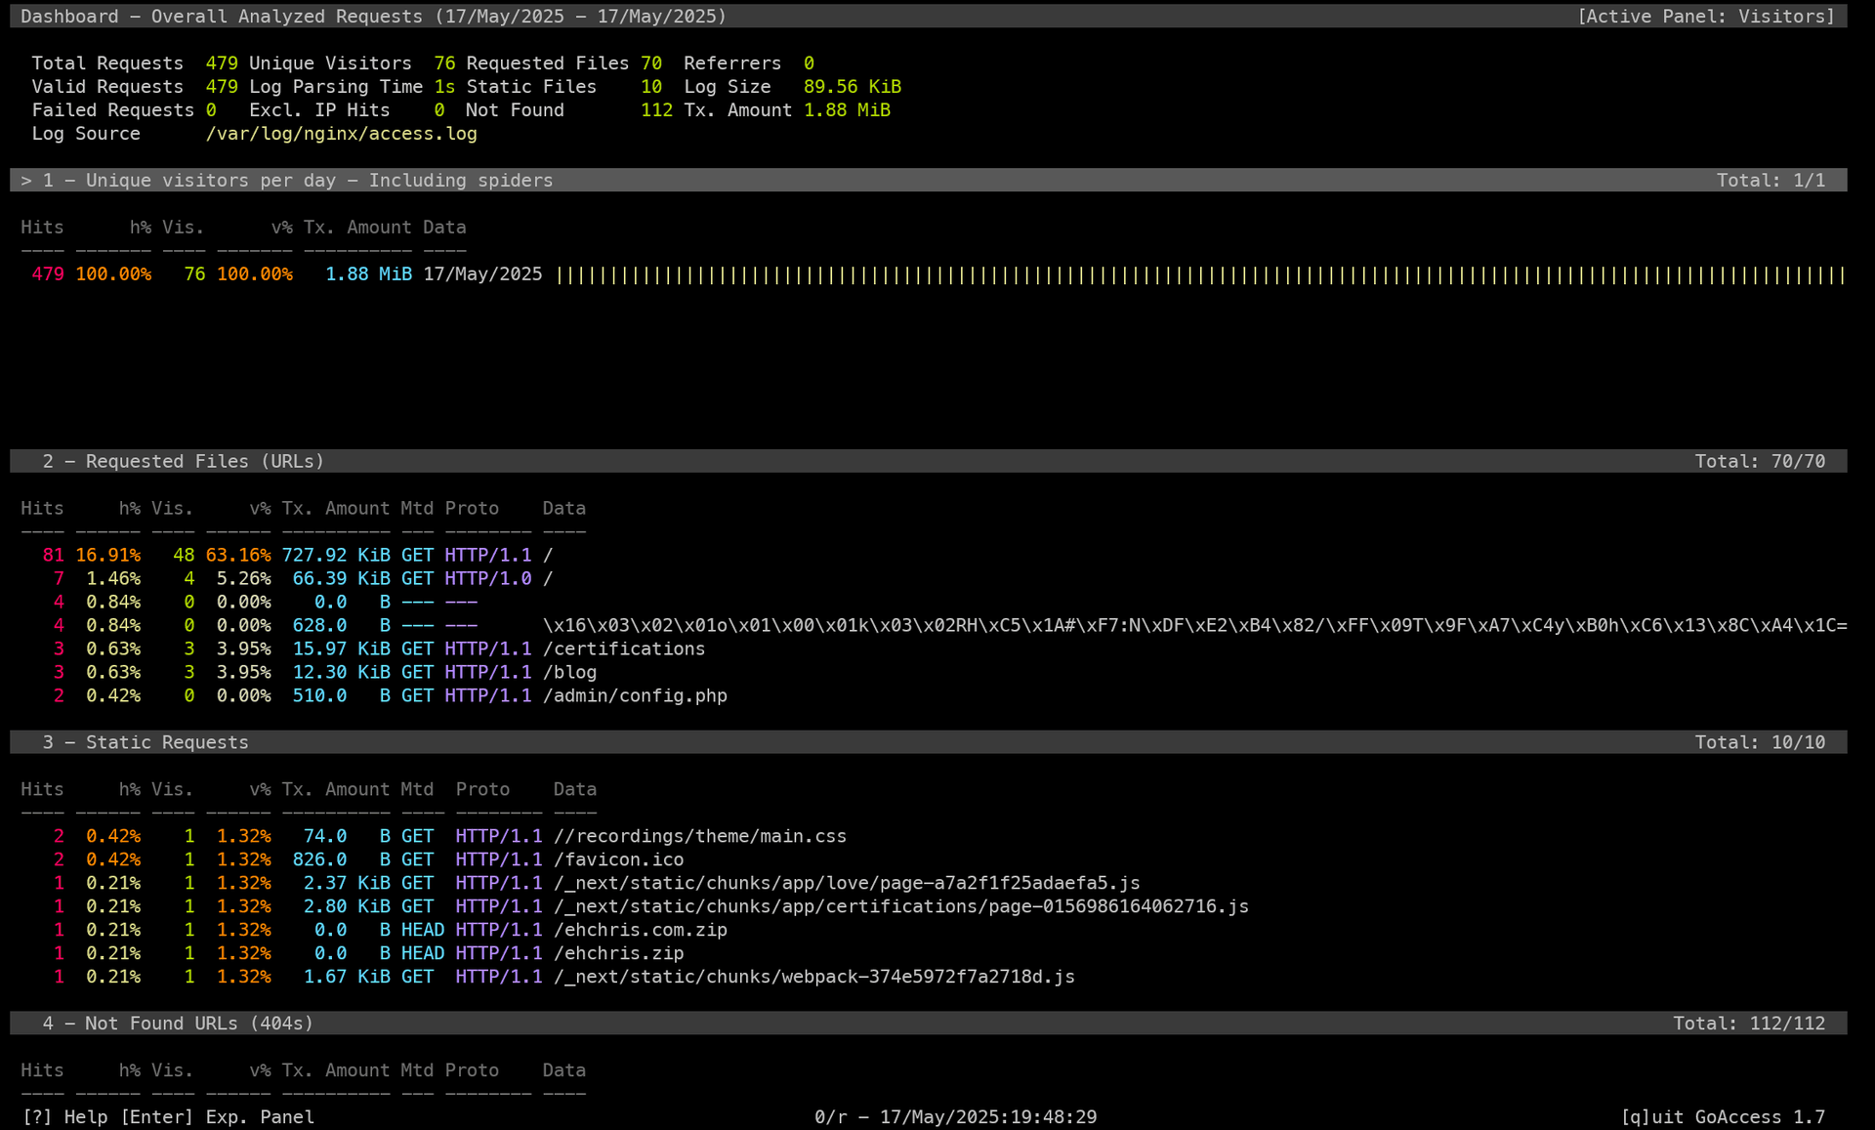Click the log source path /var/log/nginx/access.log
Viewport: 1875px width, 1130px height.
341,134
